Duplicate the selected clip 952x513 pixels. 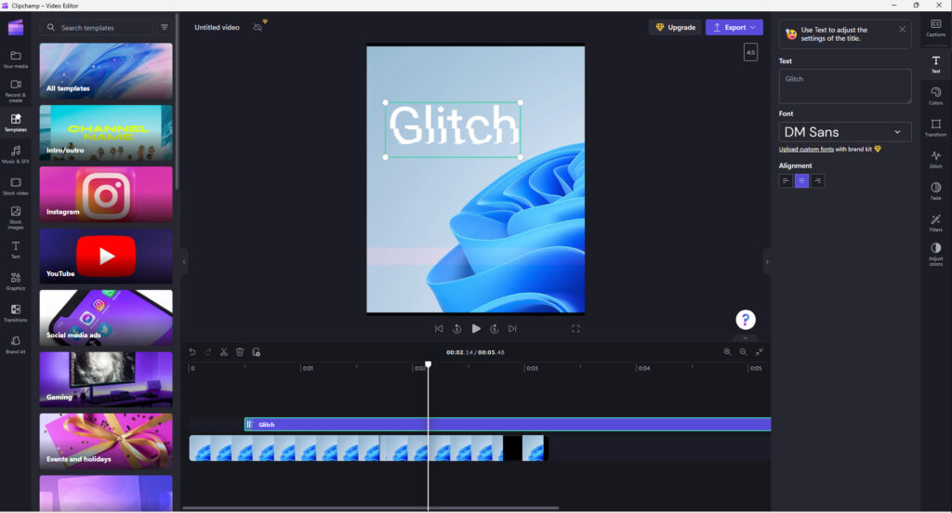[257, 352]
